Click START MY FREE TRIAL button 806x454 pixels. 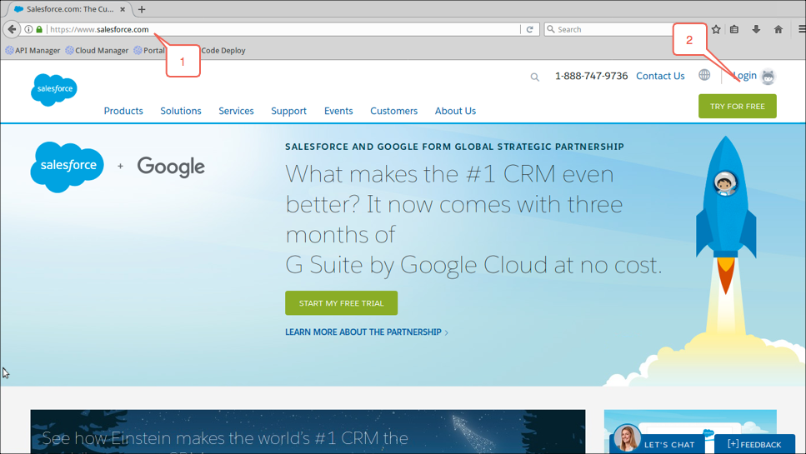(x=341, y=303)
